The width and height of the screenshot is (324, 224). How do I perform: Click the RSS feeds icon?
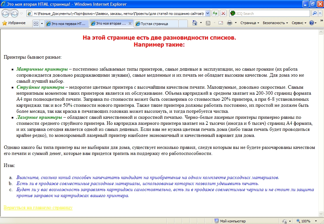pos(208,23)
